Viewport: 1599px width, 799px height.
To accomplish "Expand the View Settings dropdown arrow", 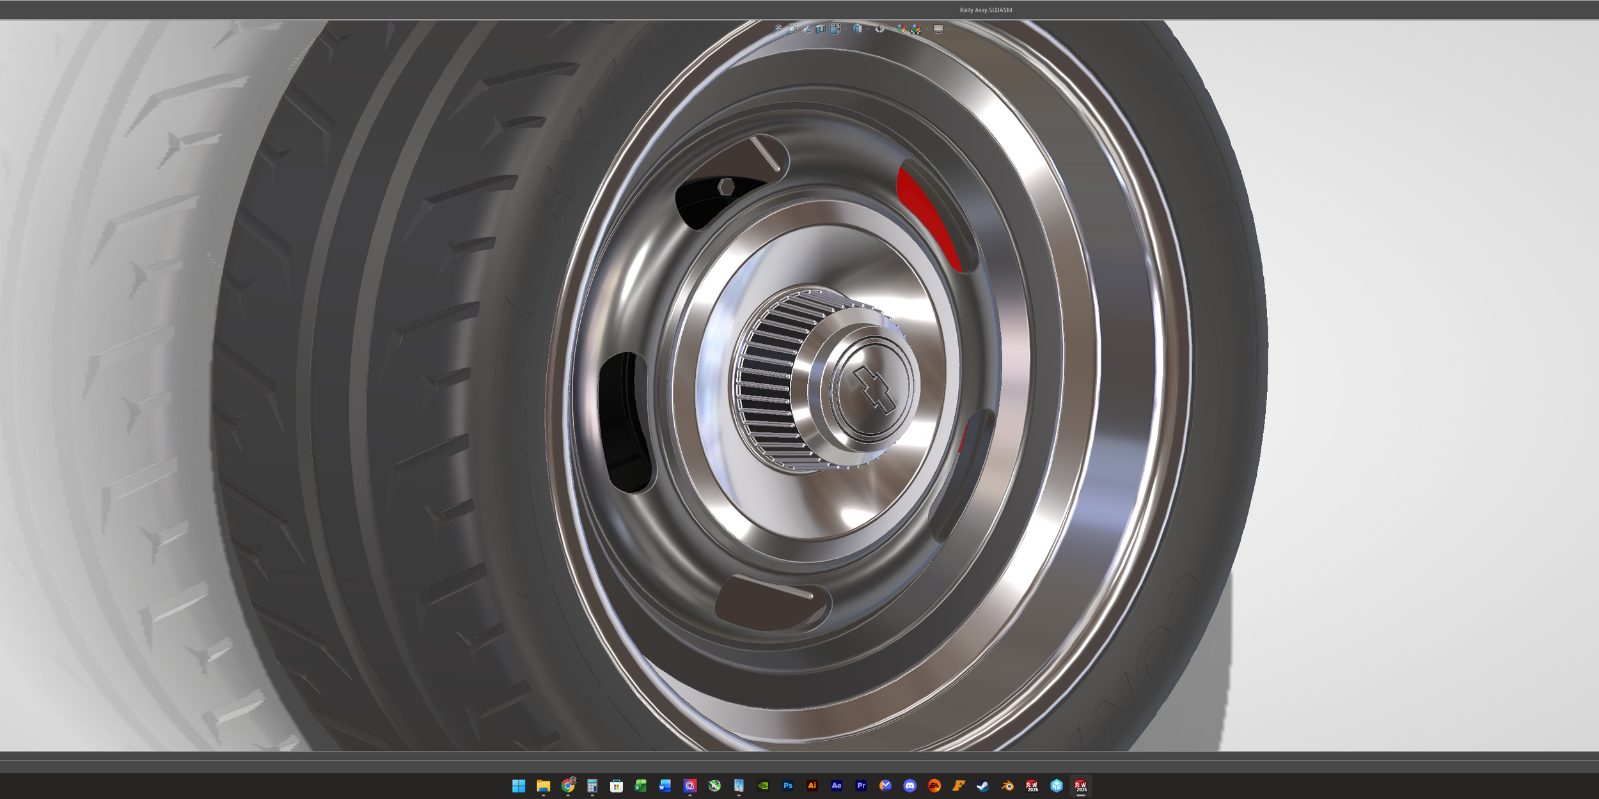I will tap(949, 29).
